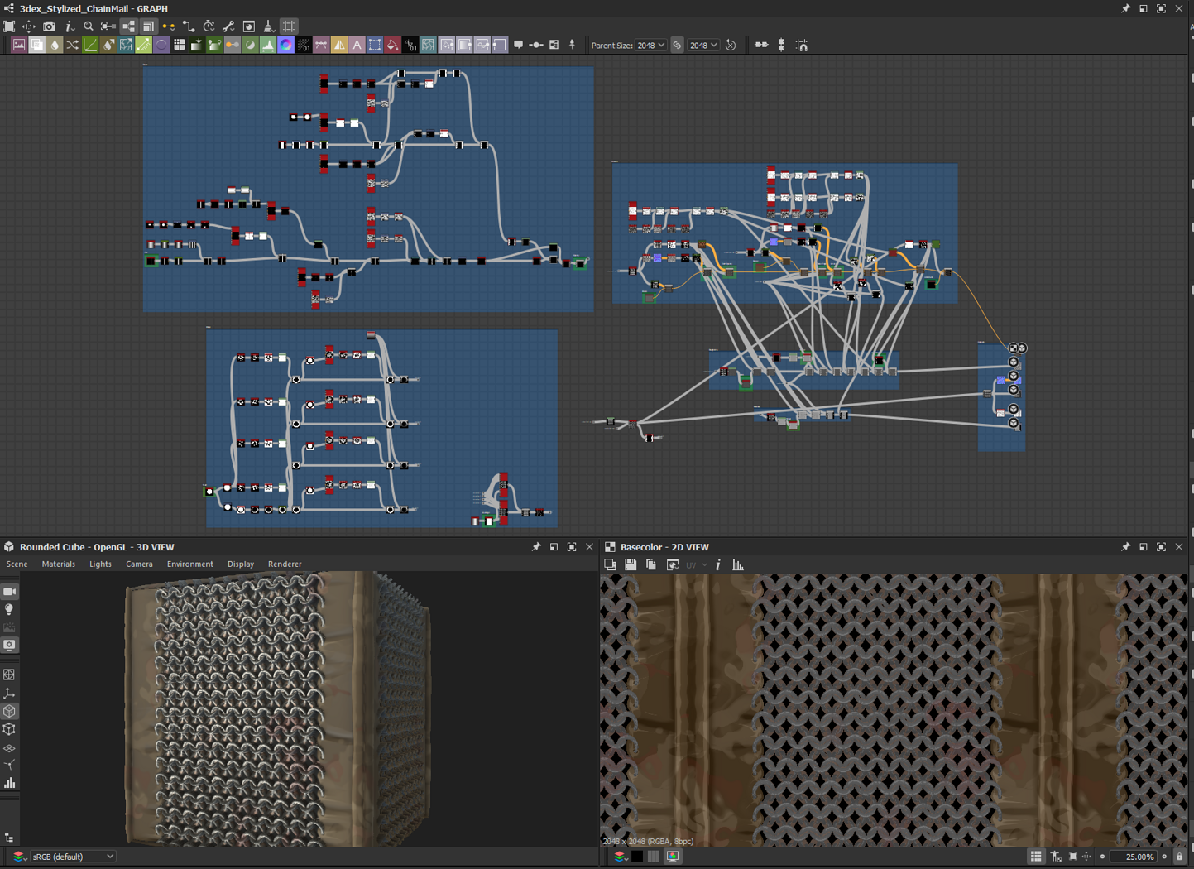The width and height of the screenshot is (1194, 869).
Task: Click the histogram icon in 3D View sidebar
Action: click(10, 783)
